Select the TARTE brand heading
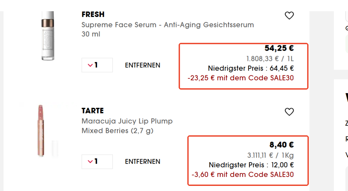 tap(92, 111)
